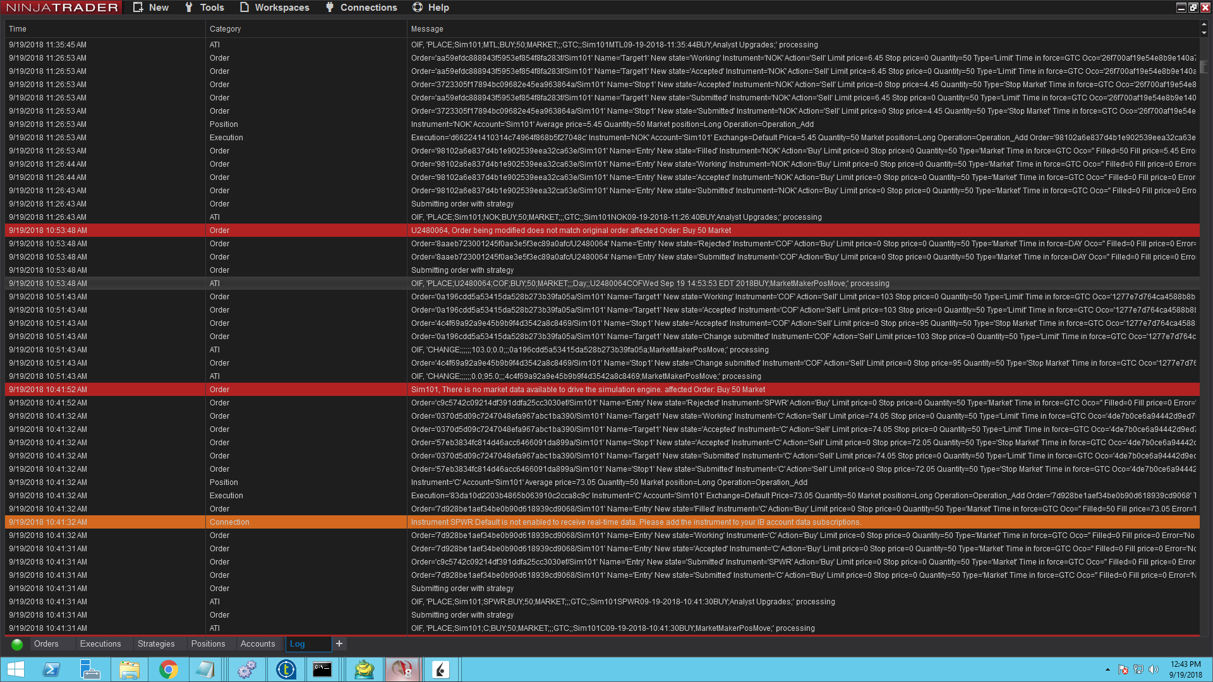Add a new tab with plus button
Image resolution: width=1213 pixels, height=682 pixels.
(339, 643)
